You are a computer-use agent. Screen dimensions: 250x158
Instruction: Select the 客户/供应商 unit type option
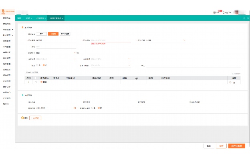65,34
